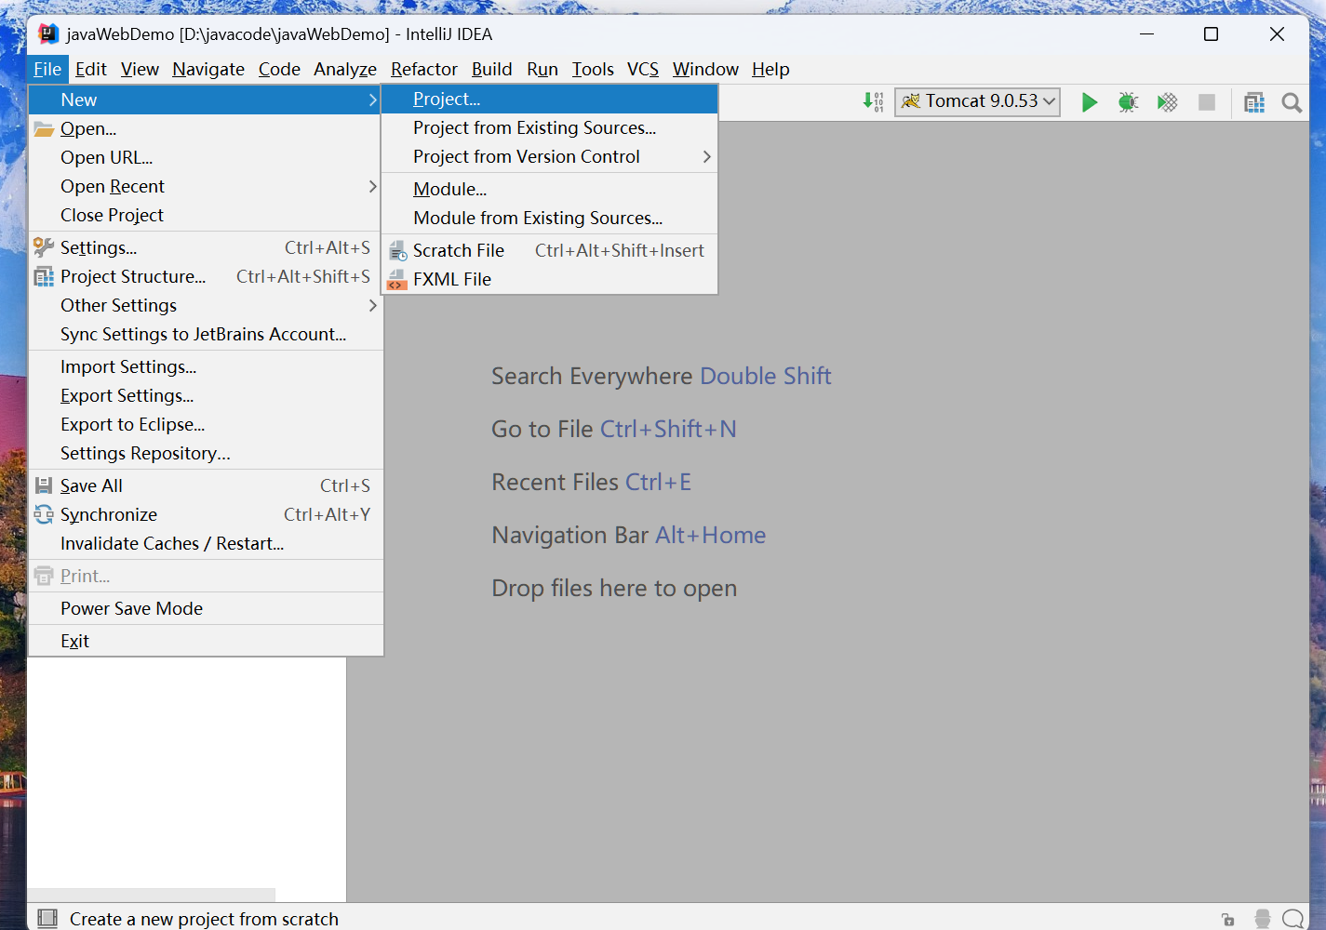Image resolution: width=1326 pixels, height=930 pixels.
Task: Expand Project from Version Control submenu arrow
Action: coord(706,156)
